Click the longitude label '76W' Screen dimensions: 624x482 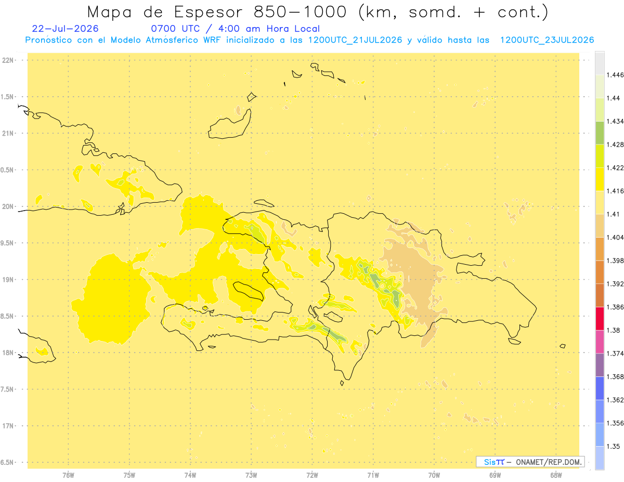pos(68,475)
